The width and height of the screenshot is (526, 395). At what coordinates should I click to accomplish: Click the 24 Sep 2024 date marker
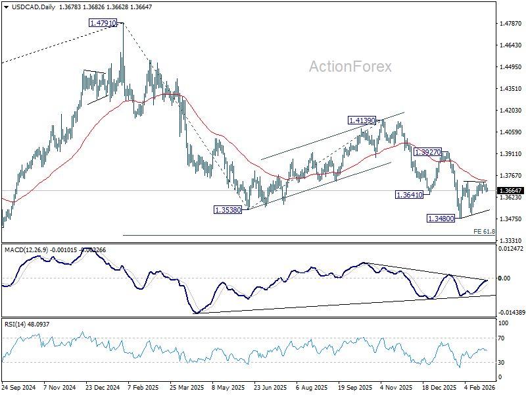click(x=19, y=388)
